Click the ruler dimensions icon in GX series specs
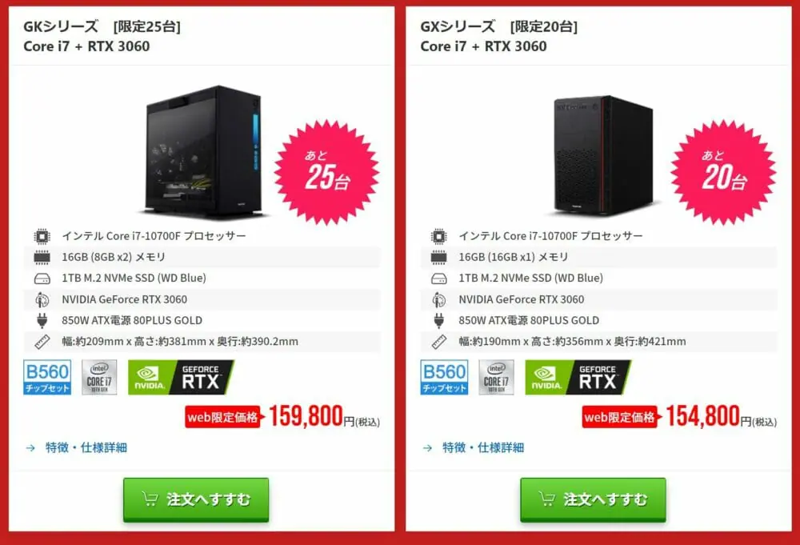 pyautogui.click(x=438, y=342)
